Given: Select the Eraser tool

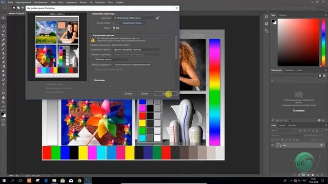Looking at the screenshot, I should (3, 62).
